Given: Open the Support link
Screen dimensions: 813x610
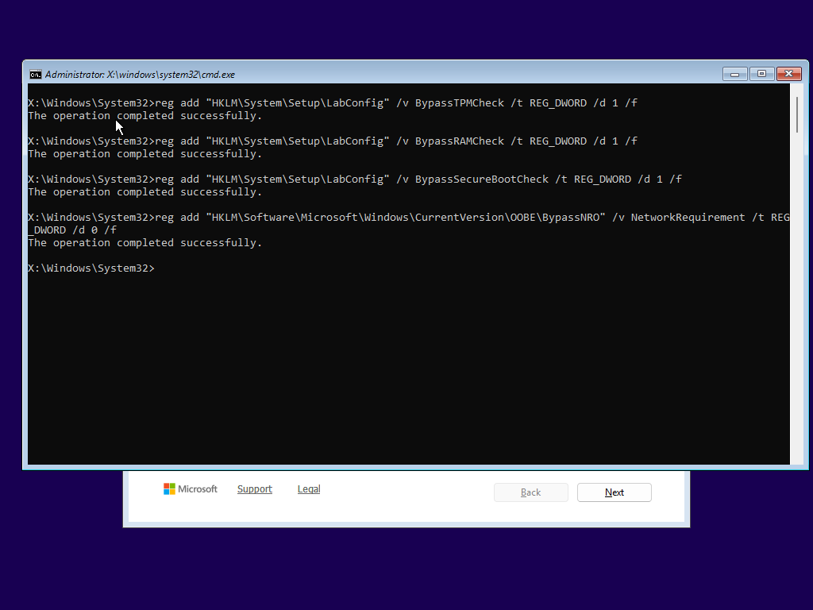Looking at the screenshot, I should [x=255, y=489].
